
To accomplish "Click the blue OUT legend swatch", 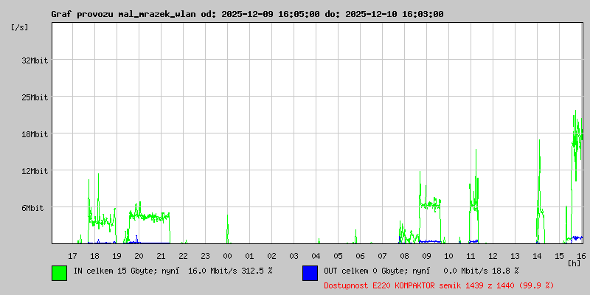I will (x=310, y=273).
